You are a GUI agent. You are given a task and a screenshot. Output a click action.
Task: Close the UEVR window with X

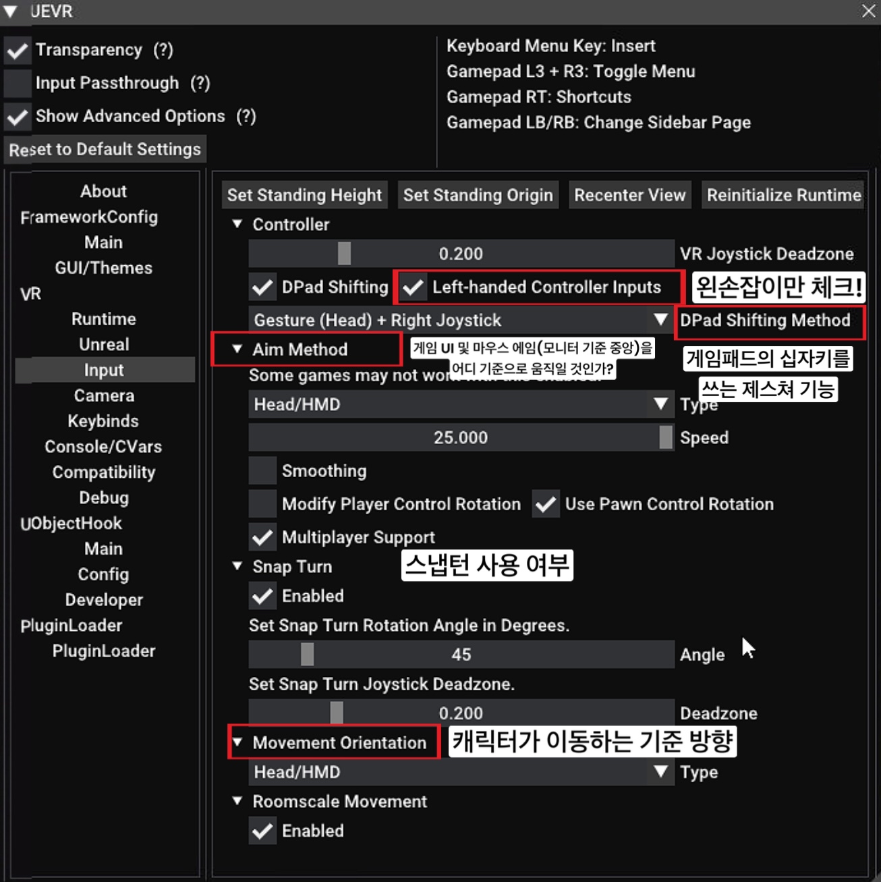tap(868, 11)
